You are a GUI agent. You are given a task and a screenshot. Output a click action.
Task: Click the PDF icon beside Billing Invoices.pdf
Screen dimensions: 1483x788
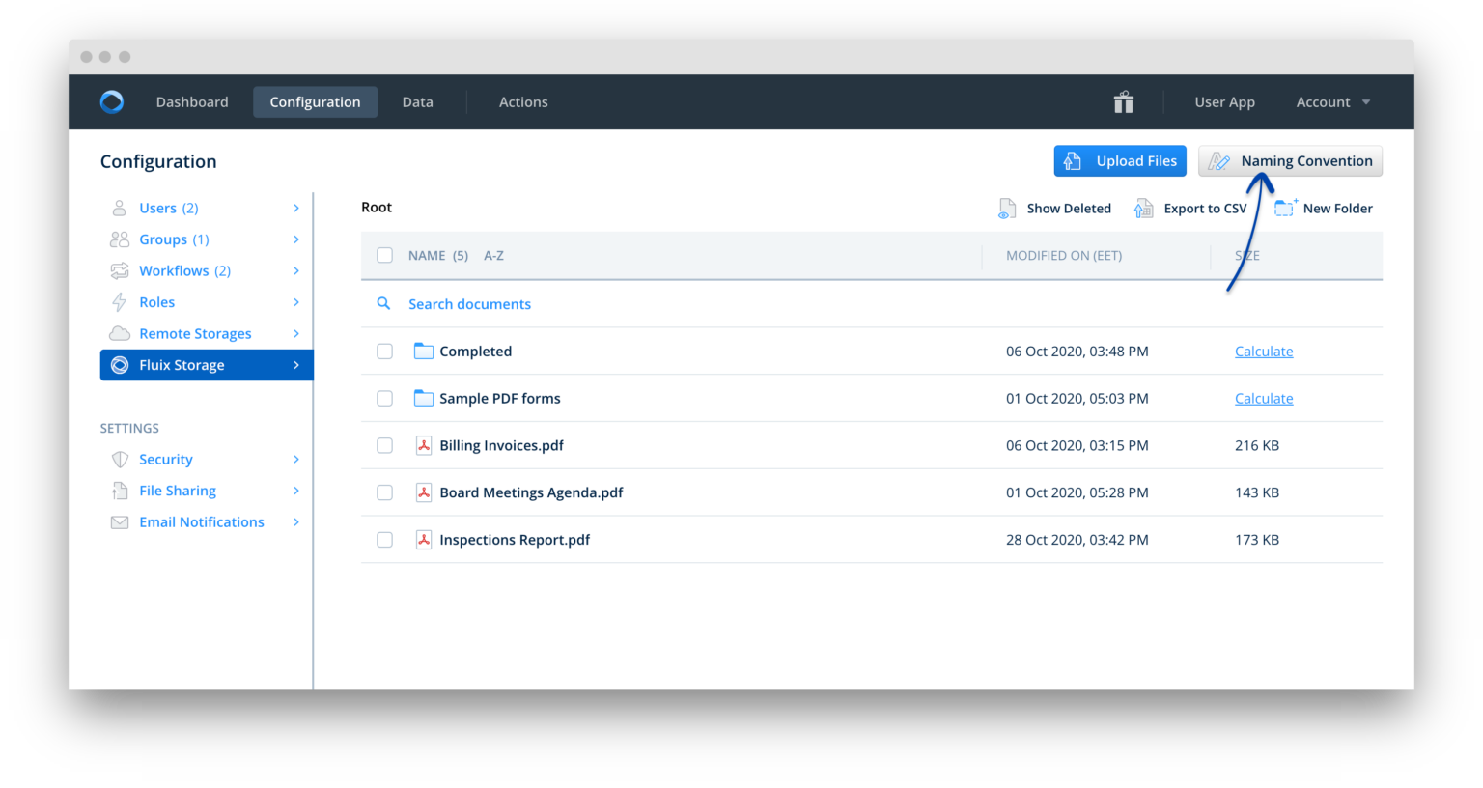tap(424, 445)
